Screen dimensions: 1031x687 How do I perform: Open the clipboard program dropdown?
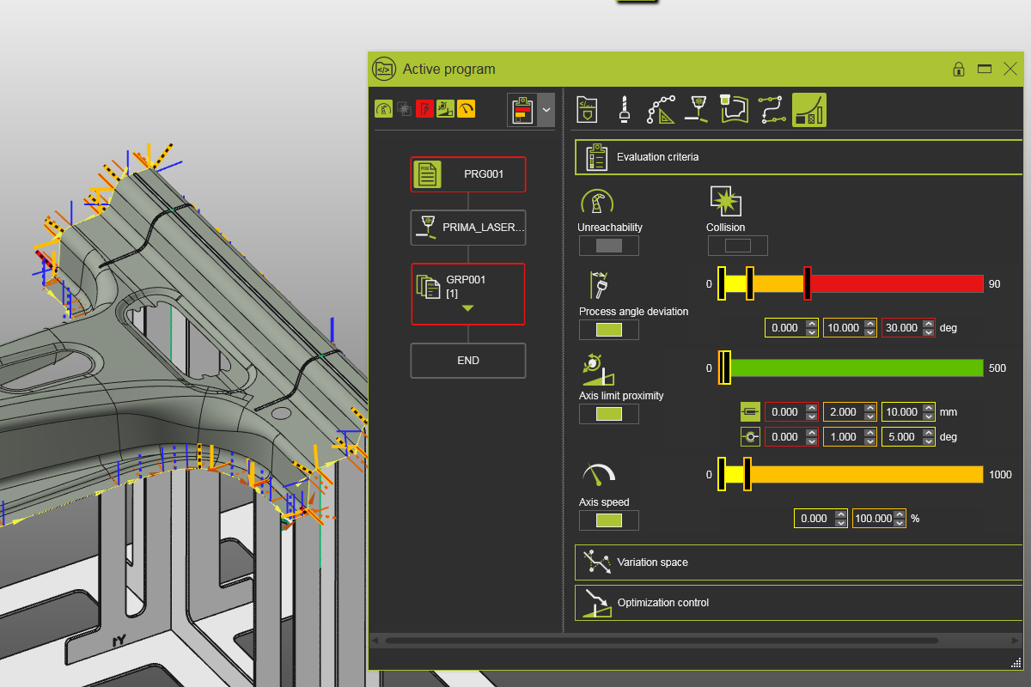(547, 109)
